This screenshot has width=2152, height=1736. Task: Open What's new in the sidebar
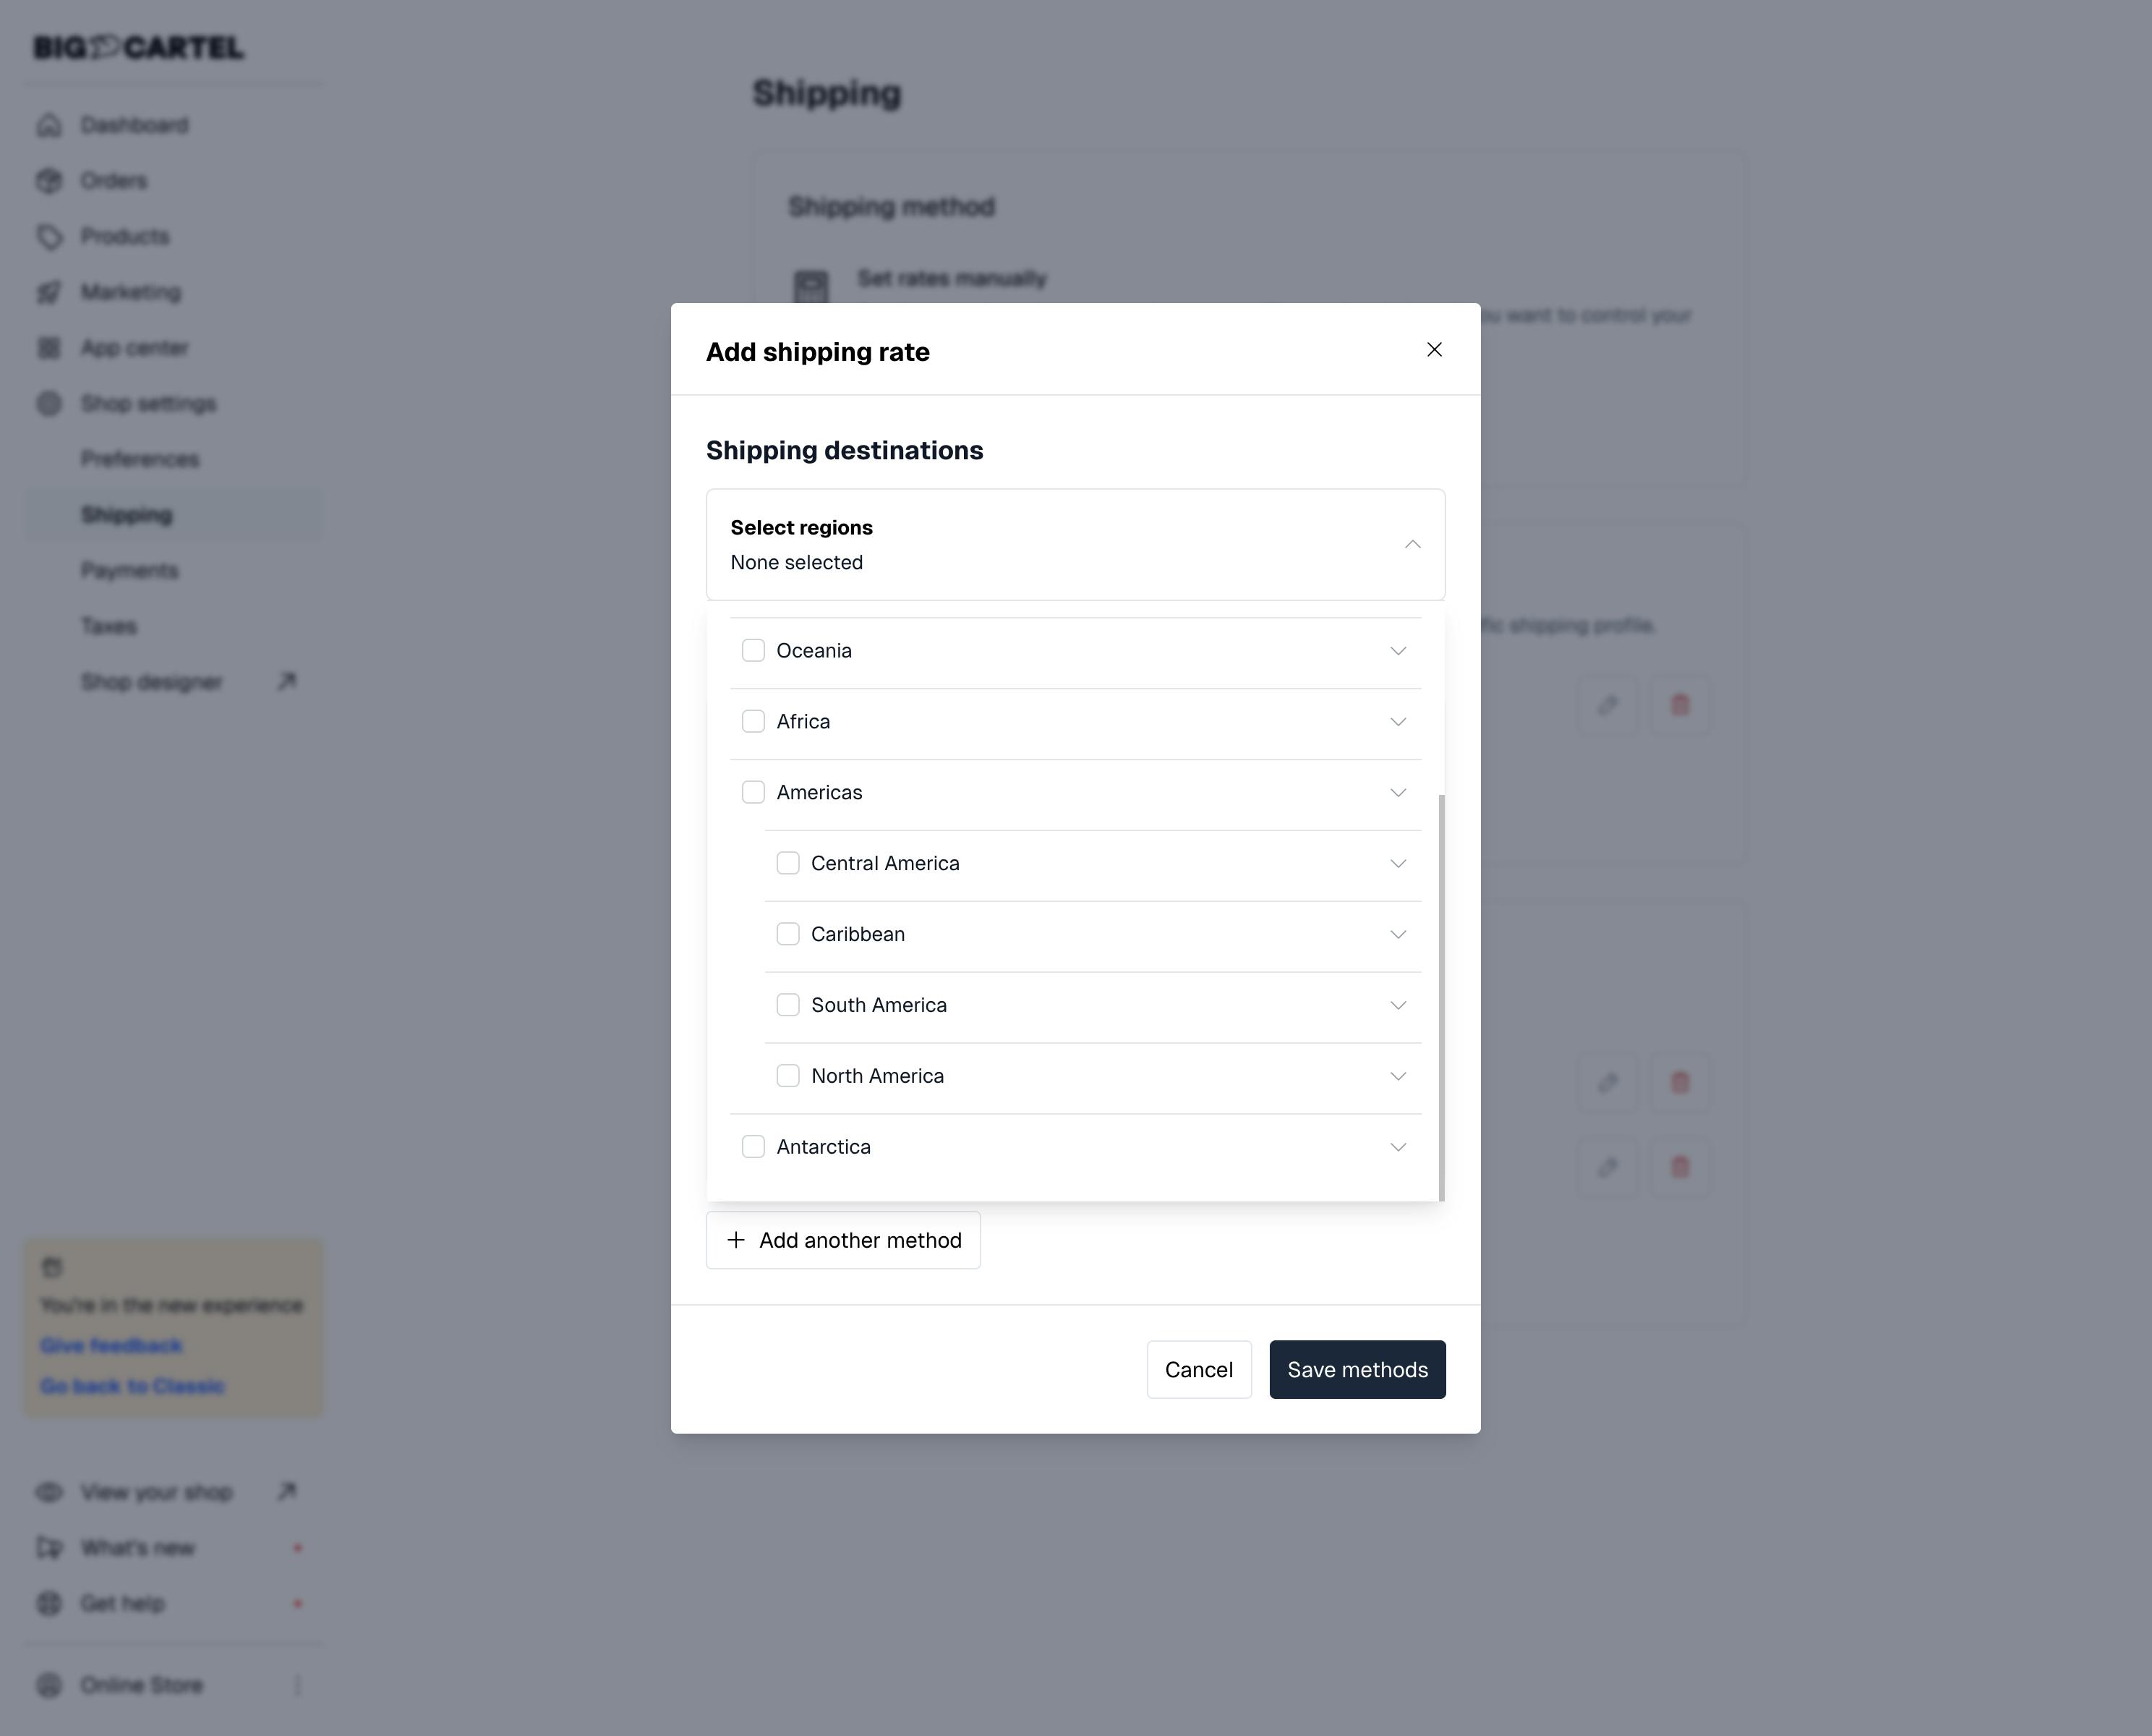137,1548
